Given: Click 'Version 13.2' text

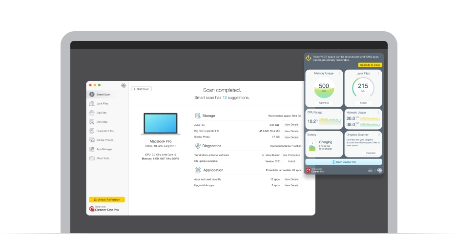Looking at the screenshot, I should click(272, 161).
